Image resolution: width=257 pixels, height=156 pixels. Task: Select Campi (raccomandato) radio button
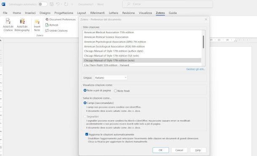(x=85, y=103)
